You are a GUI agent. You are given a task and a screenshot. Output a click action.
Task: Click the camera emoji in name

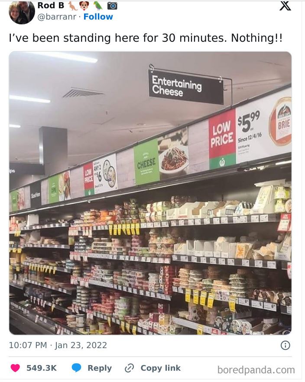pyautogui.click(x=112, y=6)
